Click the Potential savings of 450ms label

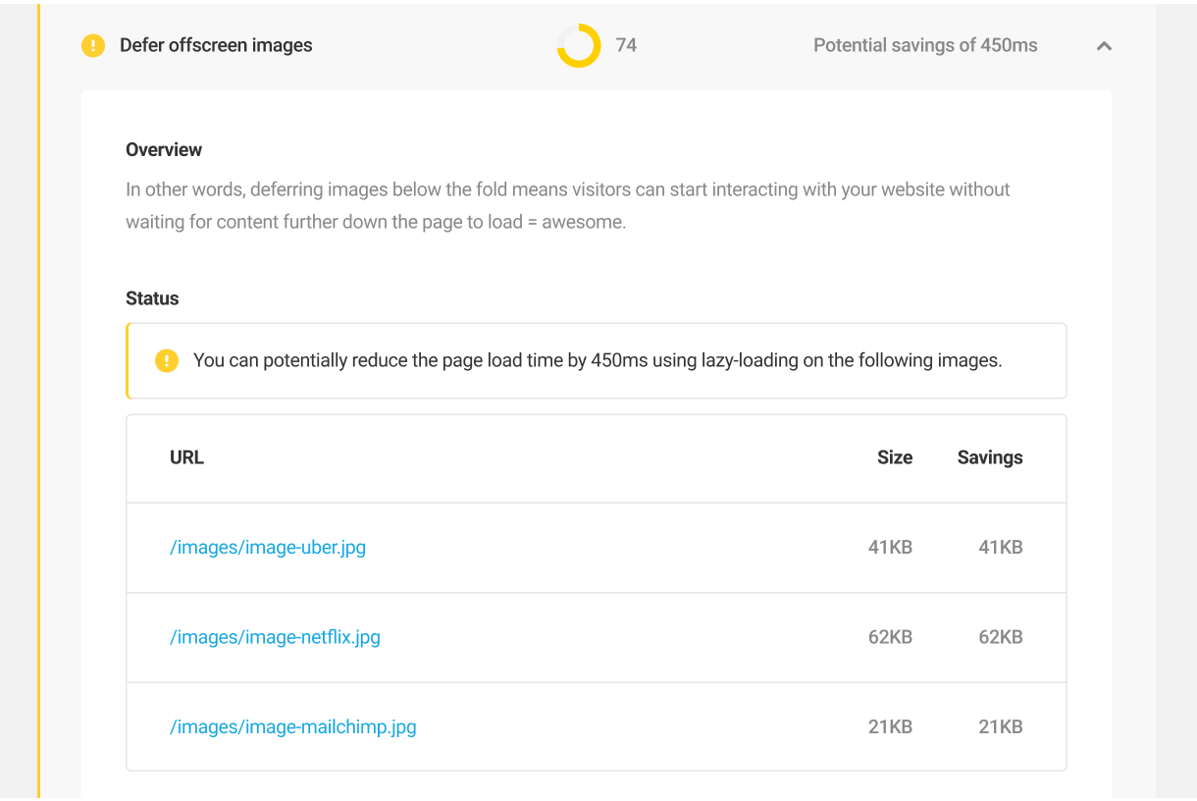(924, 45)
